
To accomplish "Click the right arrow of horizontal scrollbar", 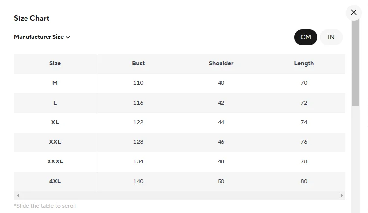I will (341, 195).
